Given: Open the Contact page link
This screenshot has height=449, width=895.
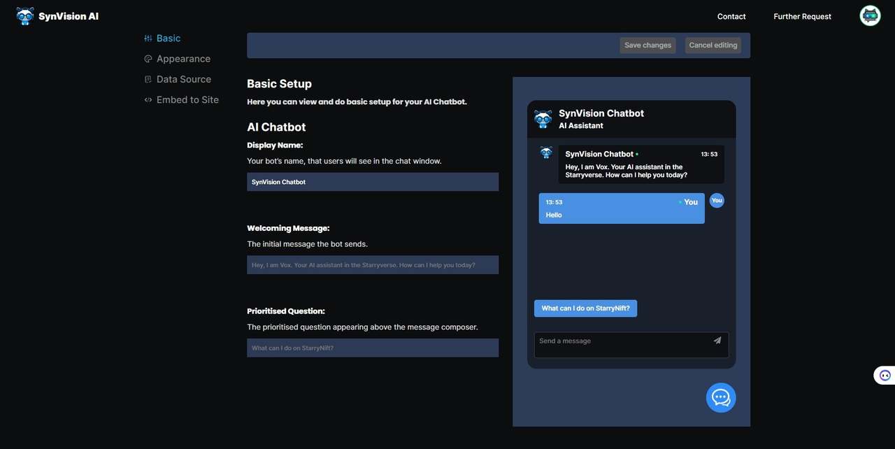Looking at the screenshot, I should coord(731,17).
